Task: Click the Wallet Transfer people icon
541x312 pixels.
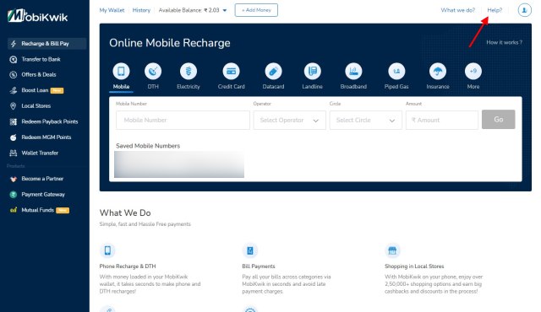Action: (14, 153)
